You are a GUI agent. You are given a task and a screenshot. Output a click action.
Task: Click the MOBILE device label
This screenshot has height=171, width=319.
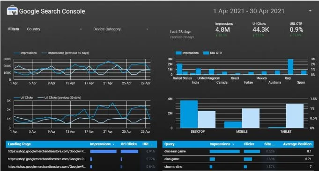(x=242, y=131)
